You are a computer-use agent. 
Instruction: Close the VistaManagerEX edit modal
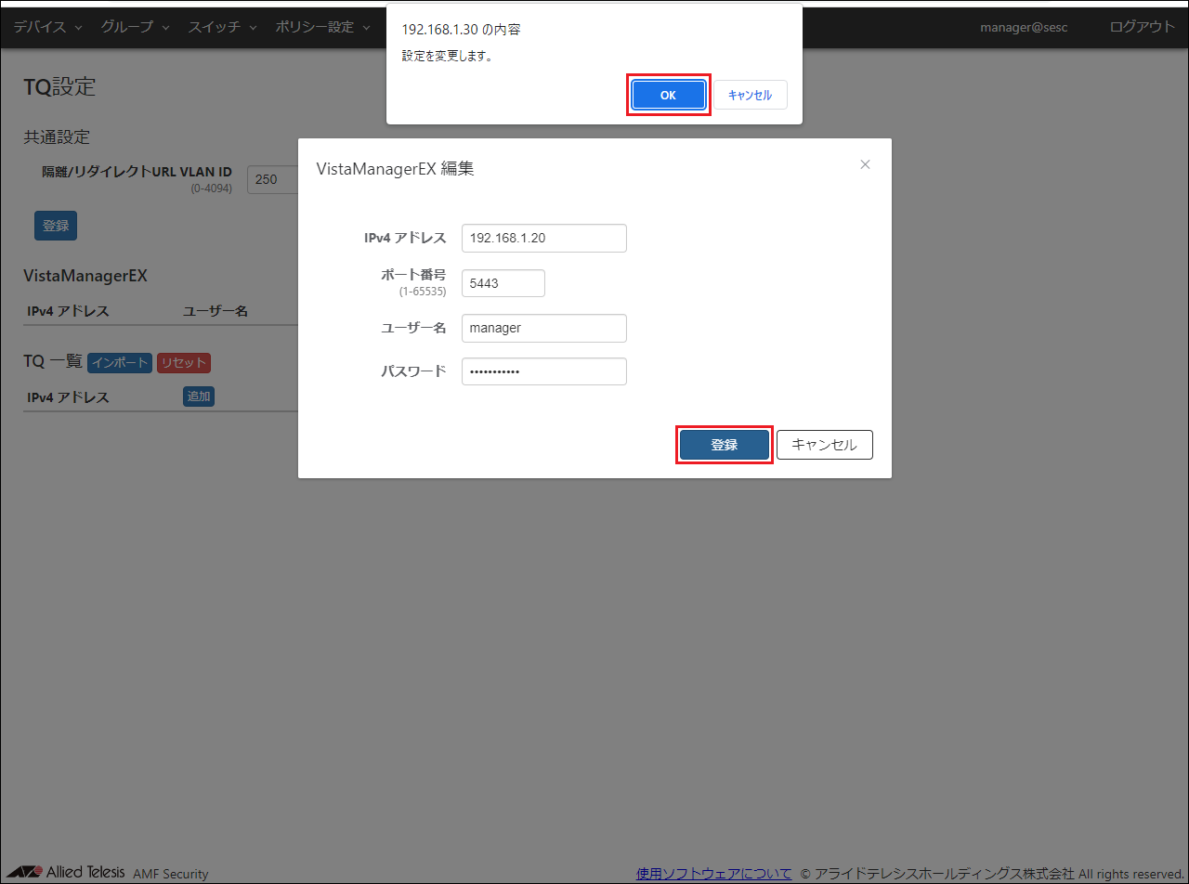click(x=865, y=164)
